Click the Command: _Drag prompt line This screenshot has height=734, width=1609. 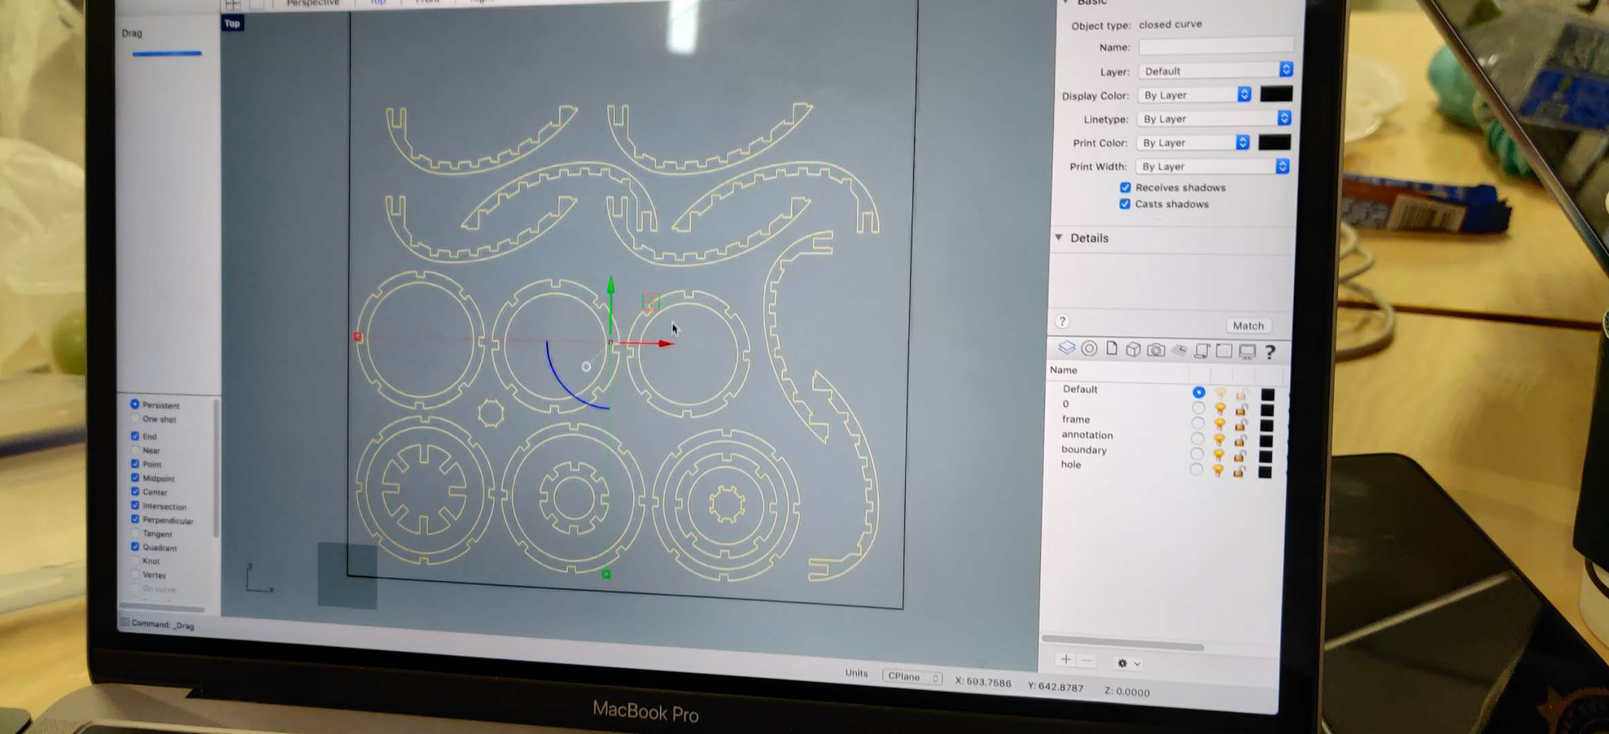pyautogui.click(x=163, y=624)
